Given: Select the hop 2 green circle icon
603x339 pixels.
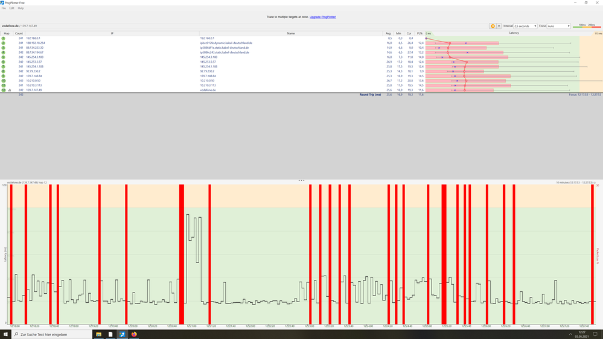Looking at the screenshot, I should [4, 43].
